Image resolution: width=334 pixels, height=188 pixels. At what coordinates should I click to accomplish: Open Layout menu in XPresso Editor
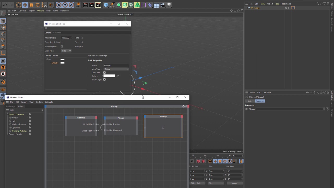coord(24,102)
